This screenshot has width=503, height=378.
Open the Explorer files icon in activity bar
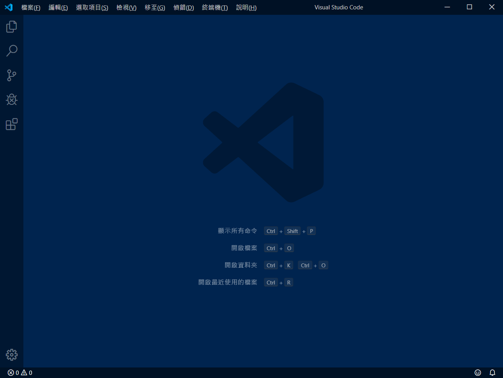[x=12, y=26]
